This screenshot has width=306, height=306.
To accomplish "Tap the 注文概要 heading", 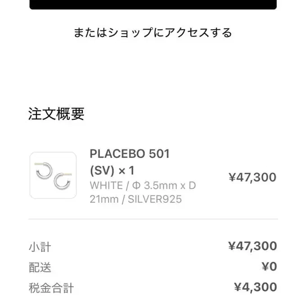I will [56, 114].
